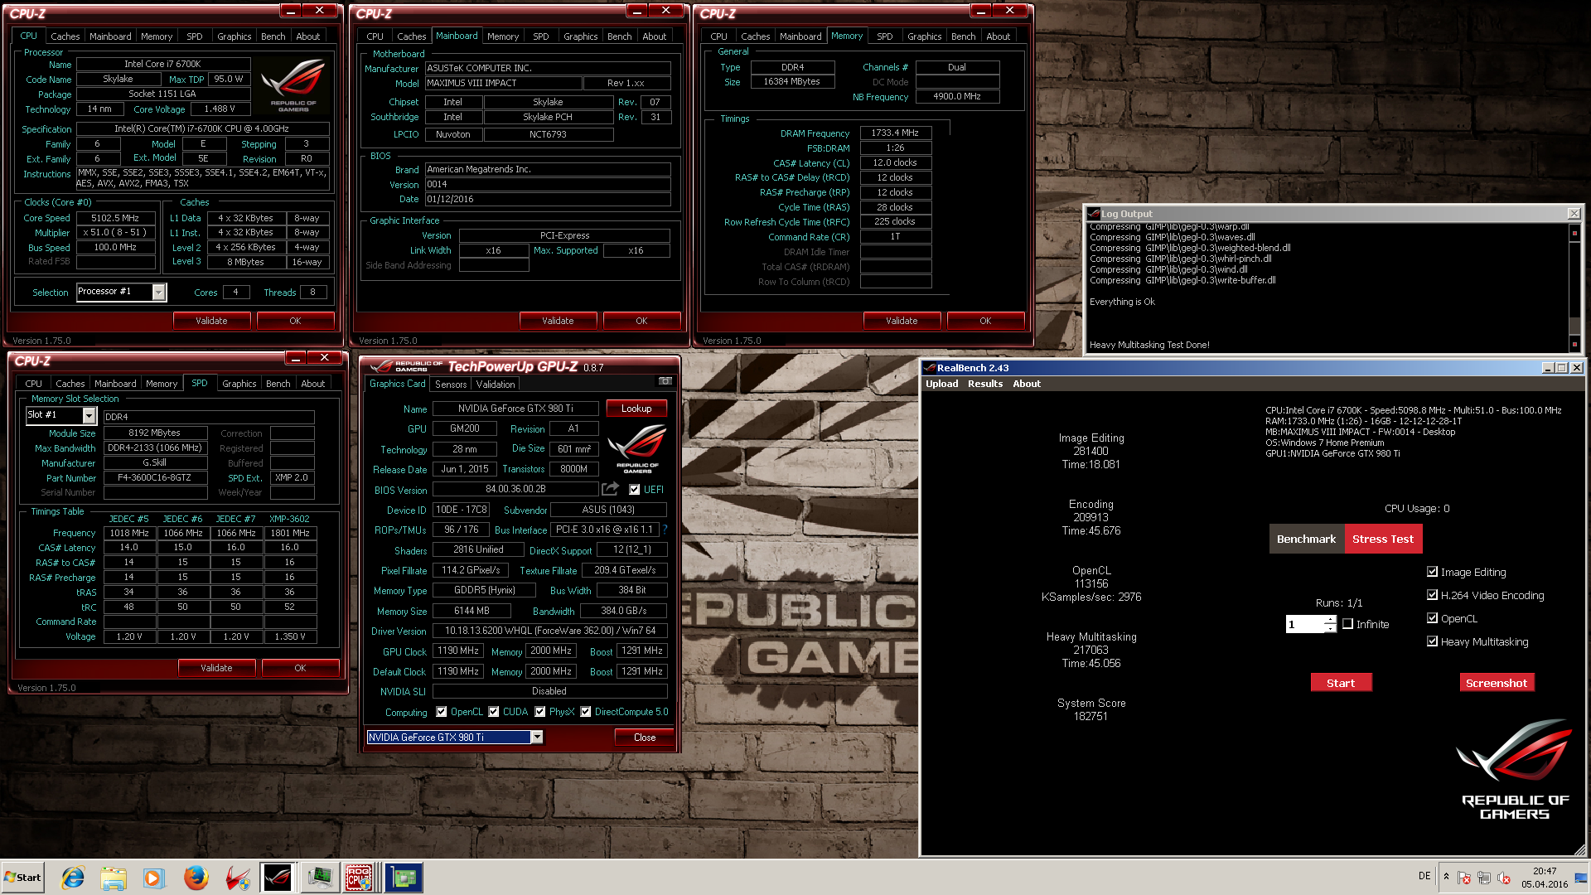Click Validate in the CPU-Z SPD window
The width and height of the screenshot is (1591, 895).
pyautogui.click(x=216, y=668)
